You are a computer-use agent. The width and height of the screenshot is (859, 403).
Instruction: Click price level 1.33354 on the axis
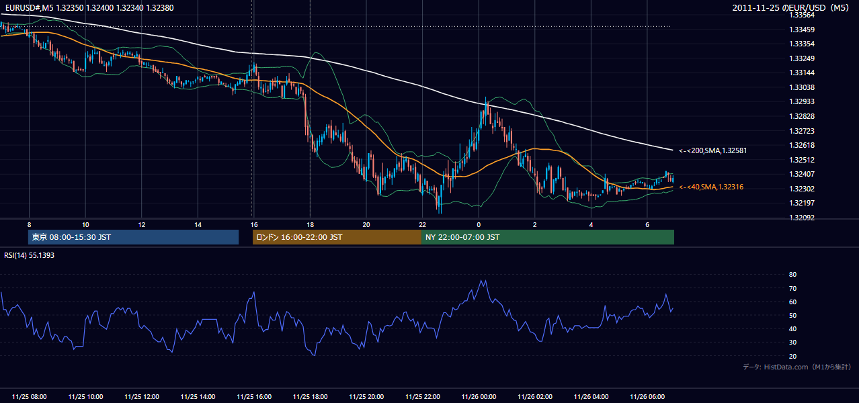pos(803,44)
